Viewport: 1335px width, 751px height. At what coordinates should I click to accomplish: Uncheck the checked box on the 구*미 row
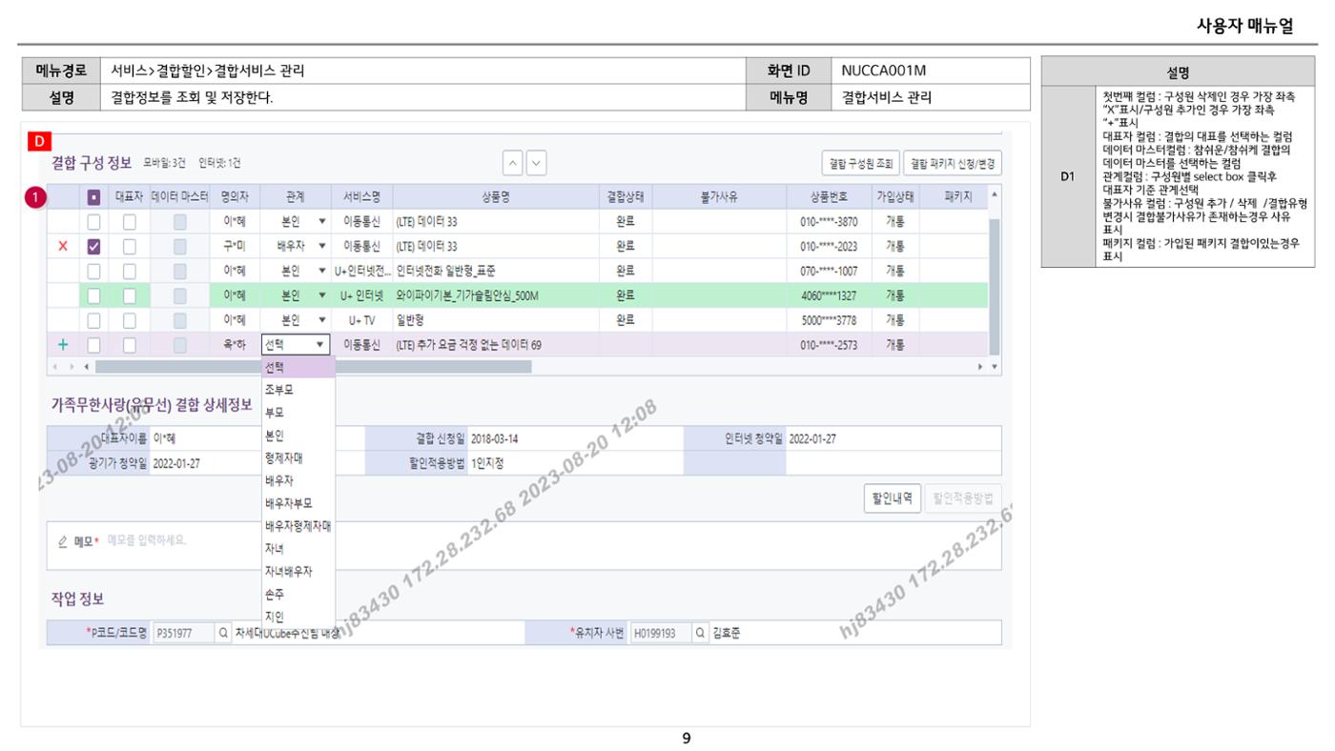93,246
